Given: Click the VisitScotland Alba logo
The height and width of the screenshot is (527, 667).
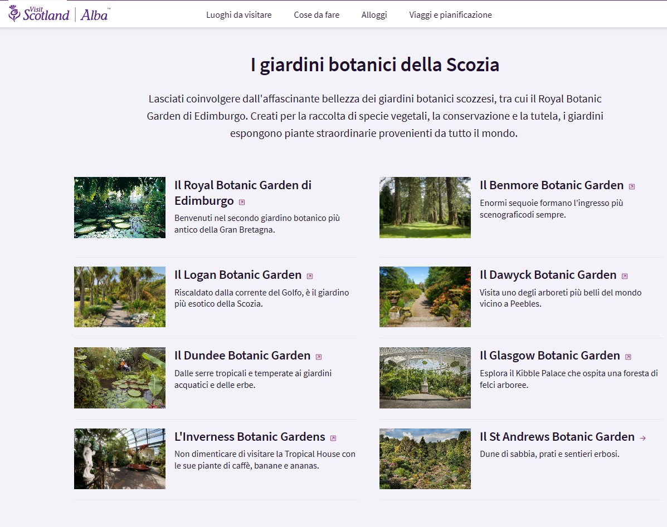Looking at the screenshot, I should coord(59,14).
